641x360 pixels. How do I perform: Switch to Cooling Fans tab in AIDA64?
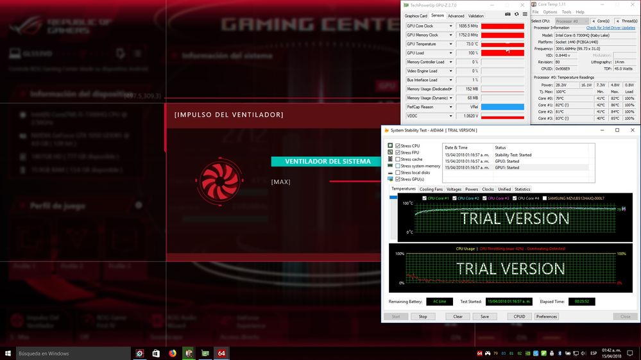[431, 190]
